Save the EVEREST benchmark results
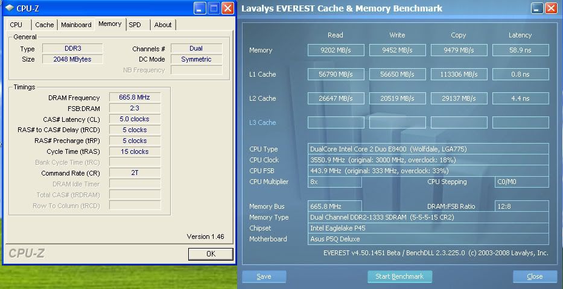563x289 pixels. click(264, 276)
